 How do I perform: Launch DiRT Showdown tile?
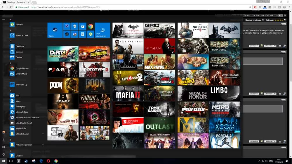pos(94,54)
